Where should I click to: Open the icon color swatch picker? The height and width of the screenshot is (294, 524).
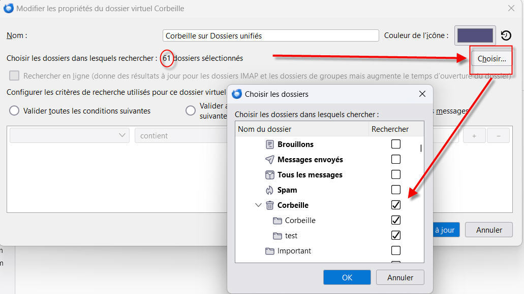coord(475,35)
